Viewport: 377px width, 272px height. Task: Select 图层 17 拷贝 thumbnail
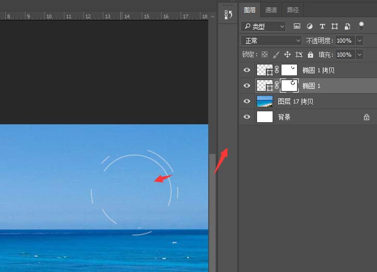265,101
